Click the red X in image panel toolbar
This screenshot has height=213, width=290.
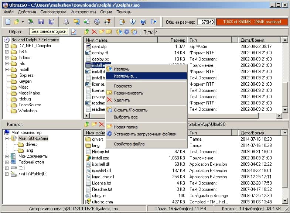tap(94, 32)
